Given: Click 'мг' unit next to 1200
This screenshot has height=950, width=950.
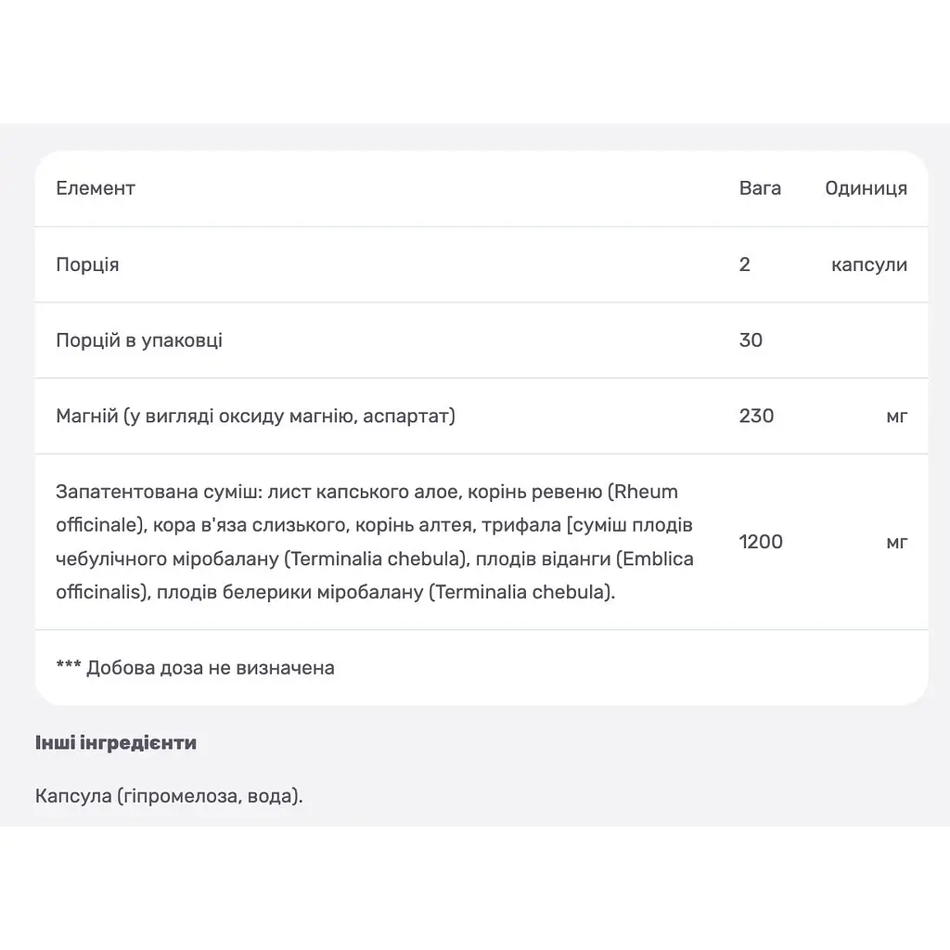Looking at the screenshot, I should pyautogui.click(x=897, y=543).
